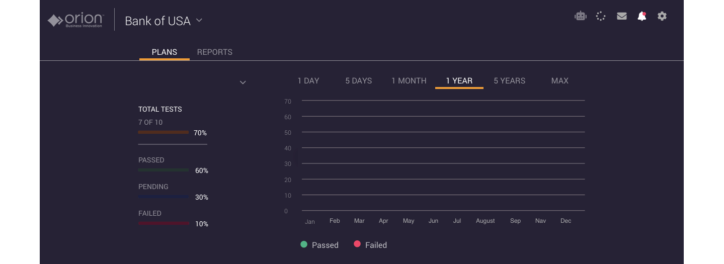Open the mail envelope icon

point(622,16)
